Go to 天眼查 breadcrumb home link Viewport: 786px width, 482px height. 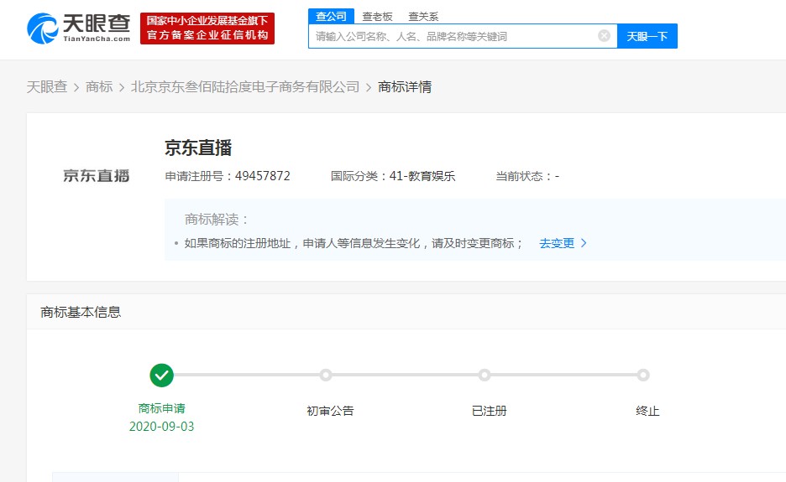(x=47, y=86)
